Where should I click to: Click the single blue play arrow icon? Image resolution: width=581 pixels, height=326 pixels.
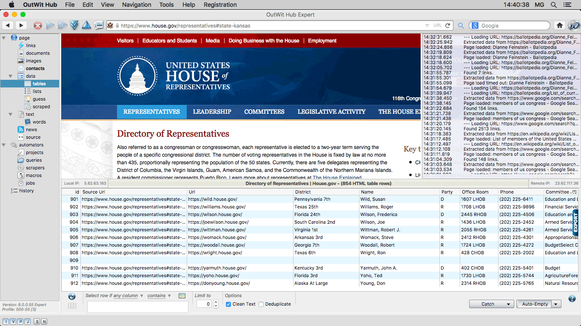pyautogui.click(x=51, y=25)
